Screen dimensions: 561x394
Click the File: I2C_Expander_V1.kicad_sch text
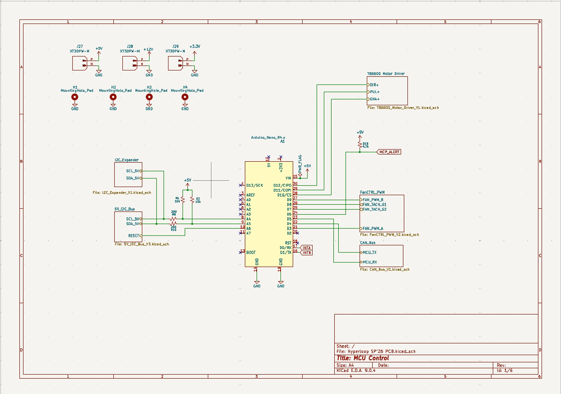click(x=122, y=192)
